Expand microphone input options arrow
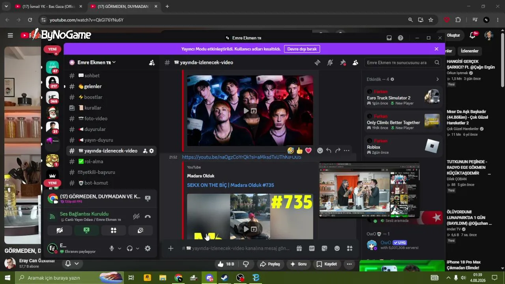505x284 pixels. (x=120, y=248)
